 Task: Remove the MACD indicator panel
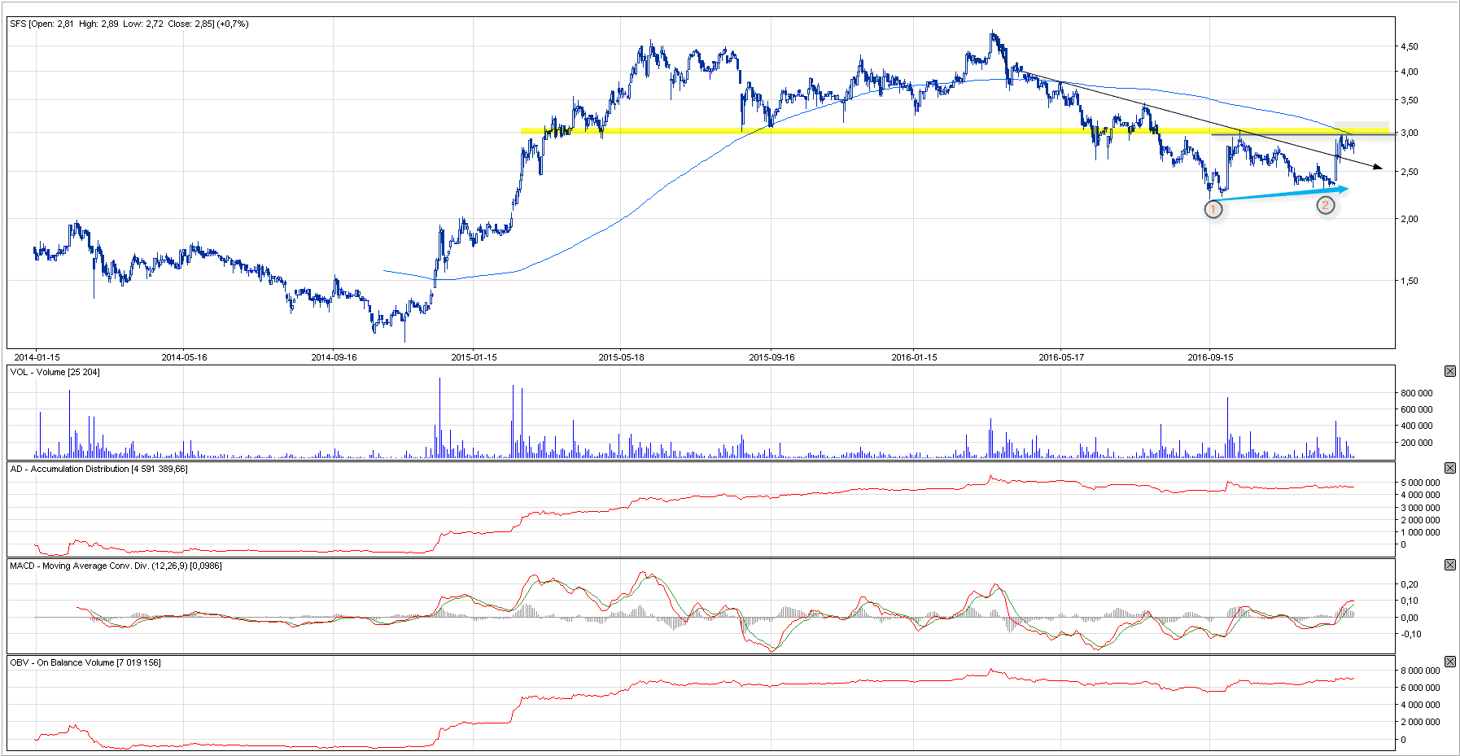coord(1449,565)
